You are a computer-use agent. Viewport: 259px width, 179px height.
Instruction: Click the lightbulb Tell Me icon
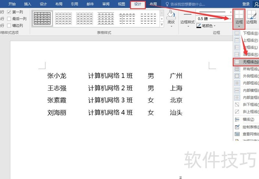[x=167, y=4]
